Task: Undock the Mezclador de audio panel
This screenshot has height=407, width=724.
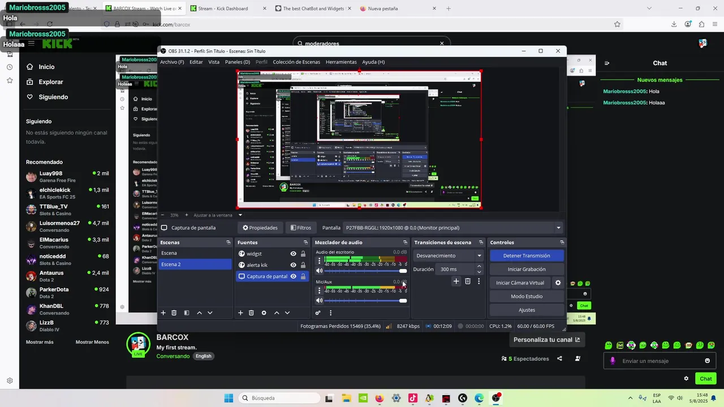Action: [x=405, y=243]
